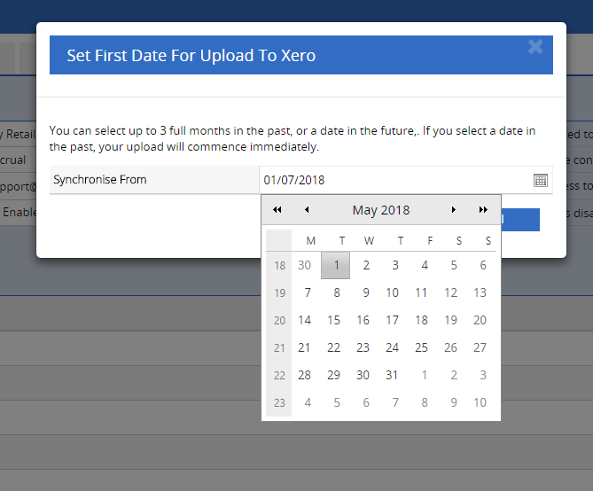Select June 6 in week 23 row
593x491 pixels.
click(364, 403)
